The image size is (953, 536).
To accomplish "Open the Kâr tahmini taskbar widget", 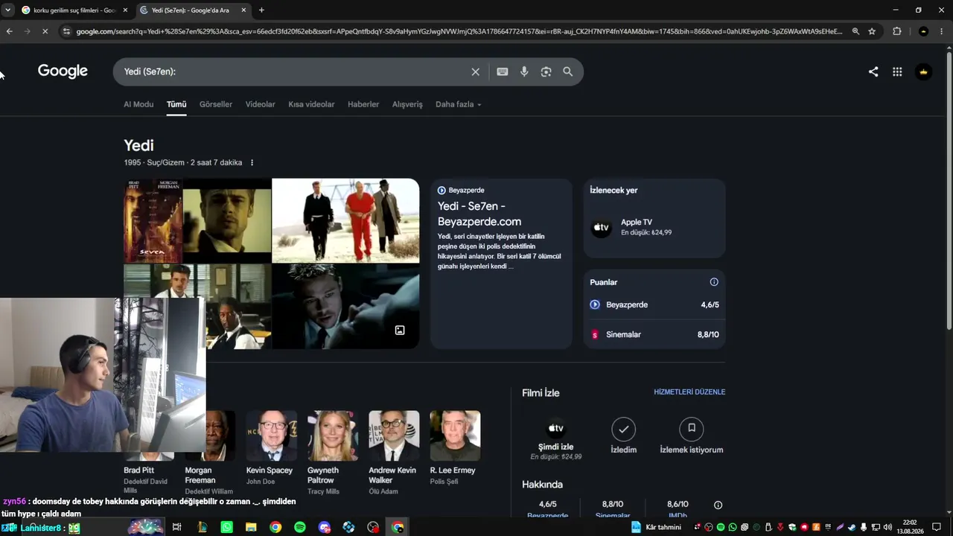I will click(656, 527).
